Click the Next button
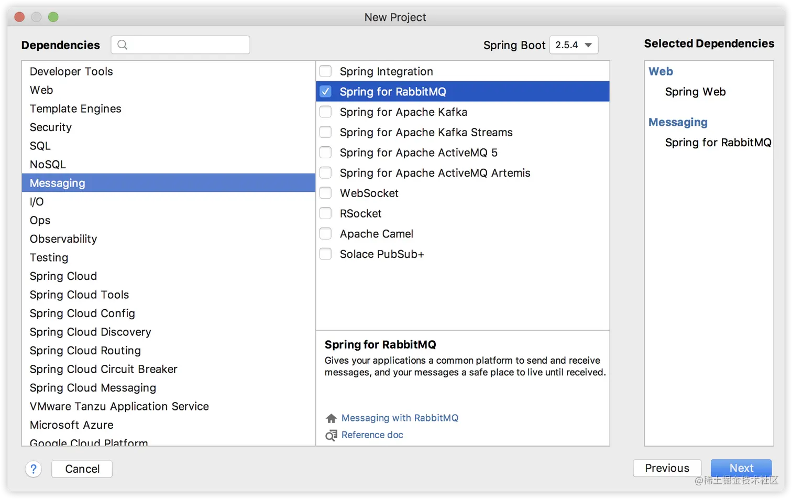This screenshot has height=499, width=792. [x=741, y=468]
